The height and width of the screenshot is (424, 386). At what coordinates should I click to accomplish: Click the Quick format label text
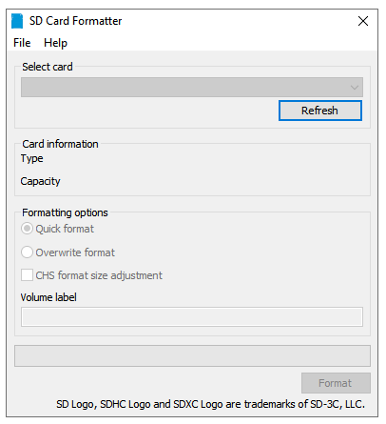(x=65, y=229)
